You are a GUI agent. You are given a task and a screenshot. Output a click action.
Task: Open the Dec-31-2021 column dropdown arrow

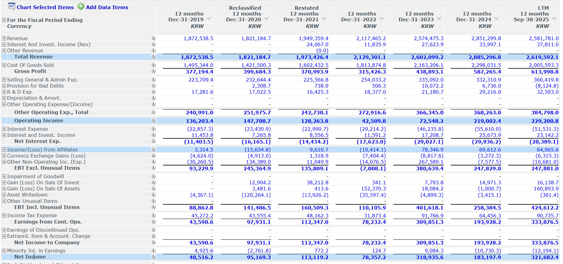324,19
